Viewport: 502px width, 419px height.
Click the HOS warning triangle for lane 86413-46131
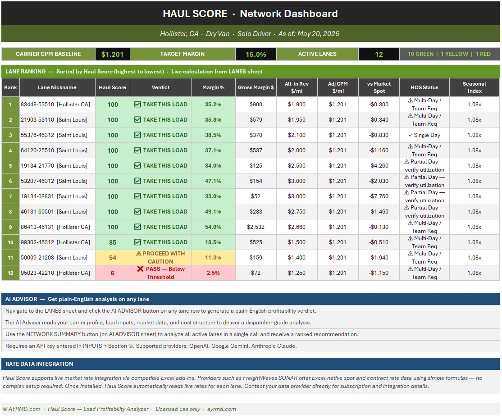410,223
